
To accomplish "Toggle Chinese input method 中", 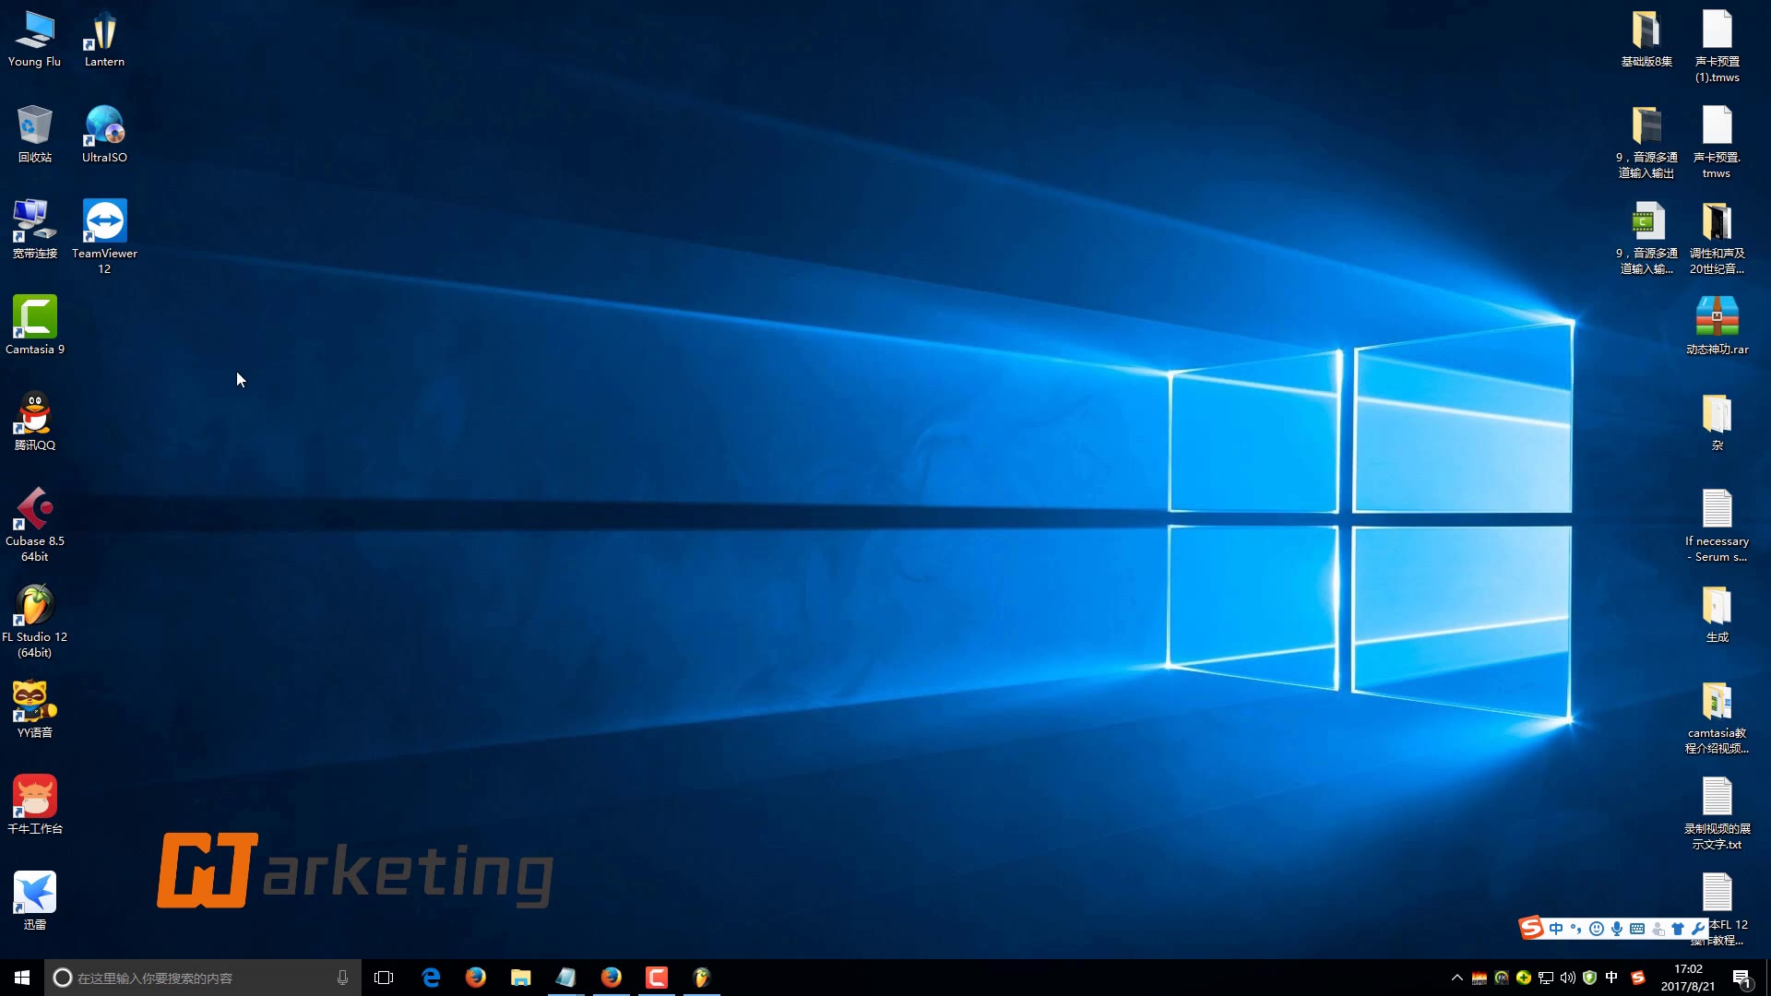I will click(x=1611, y=978).
